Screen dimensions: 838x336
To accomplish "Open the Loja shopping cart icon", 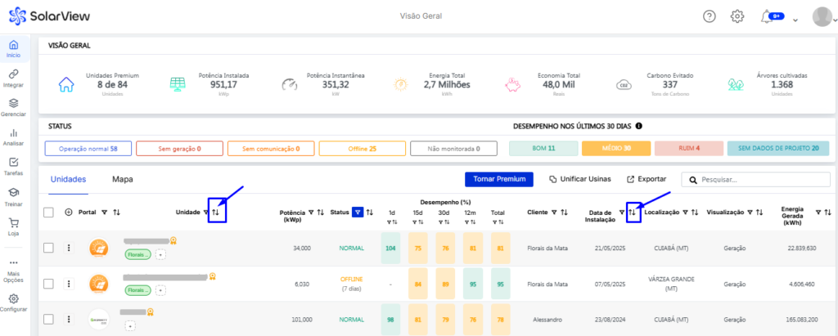I will coord(13,223).
